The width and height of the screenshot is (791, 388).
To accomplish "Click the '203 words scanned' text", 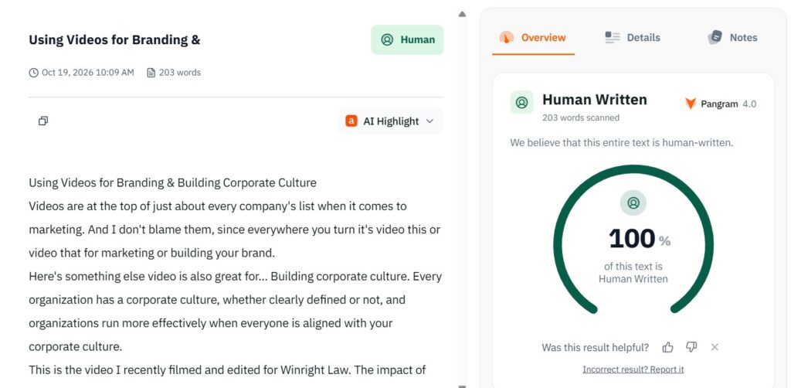I will click(581, 117).
